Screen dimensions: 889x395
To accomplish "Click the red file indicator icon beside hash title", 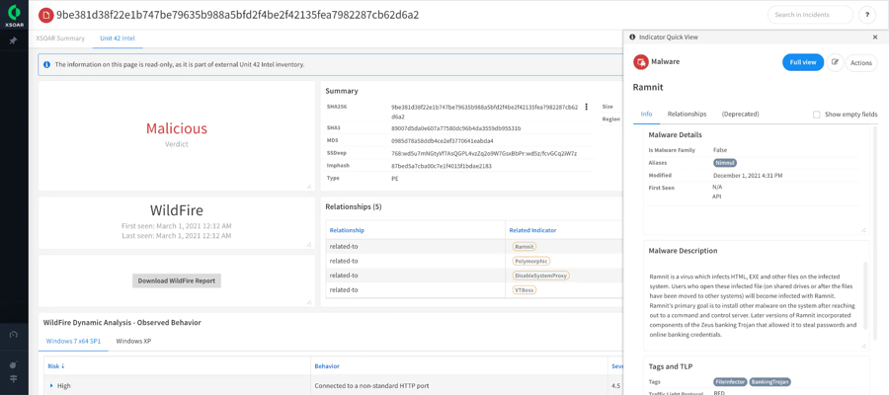I will (45, 15).
